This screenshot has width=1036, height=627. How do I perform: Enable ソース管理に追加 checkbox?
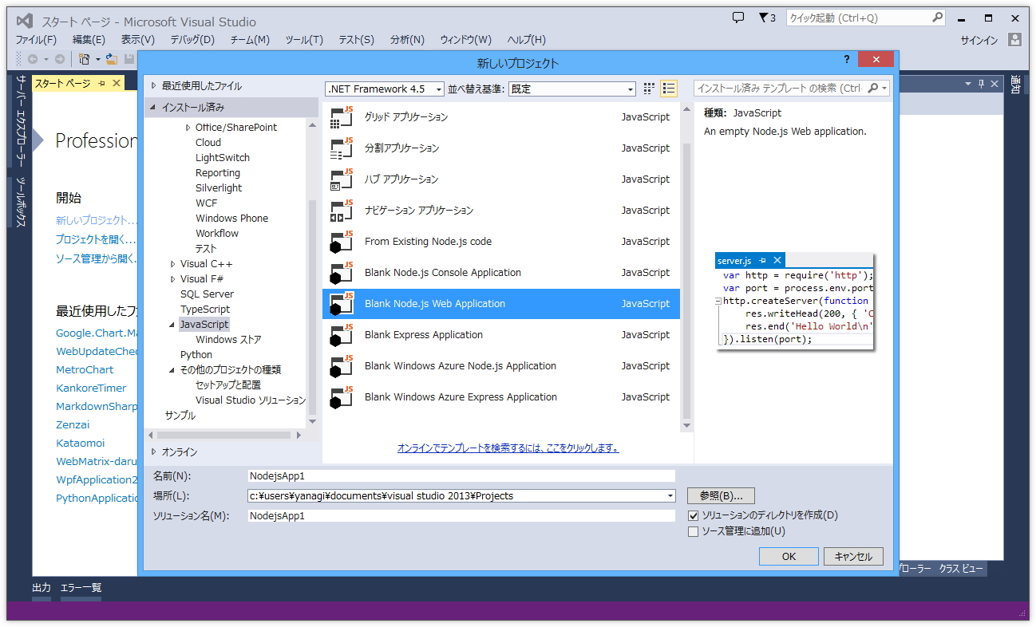[693, 532]
